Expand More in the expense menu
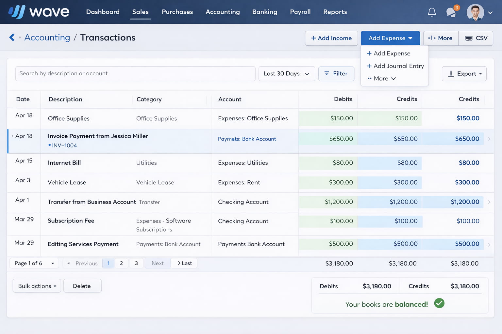This screenshot has width=502, height=334. pos(381,79)
